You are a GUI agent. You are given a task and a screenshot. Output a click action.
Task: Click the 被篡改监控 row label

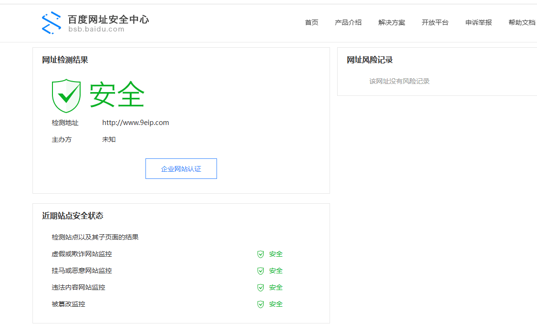click(69, 304)
